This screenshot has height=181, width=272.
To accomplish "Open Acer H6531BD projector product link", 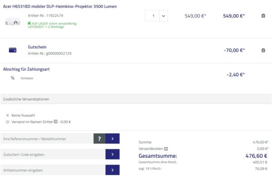I will pyautogui.click(x=59, y=7).
